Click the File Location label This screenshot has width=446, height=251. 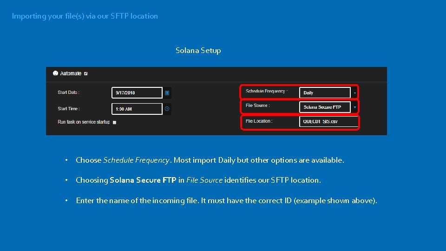click(259, 121)
